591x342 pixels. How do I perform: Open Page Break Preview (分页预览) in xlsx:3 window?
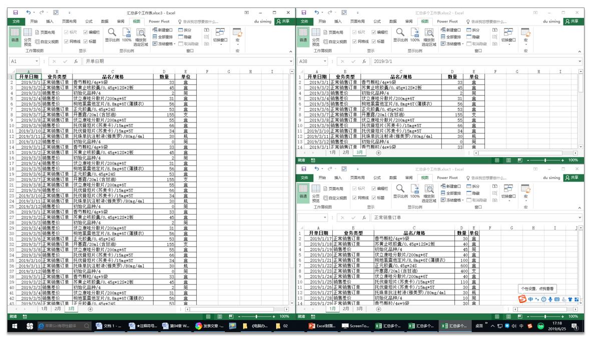tap(28, 36)
